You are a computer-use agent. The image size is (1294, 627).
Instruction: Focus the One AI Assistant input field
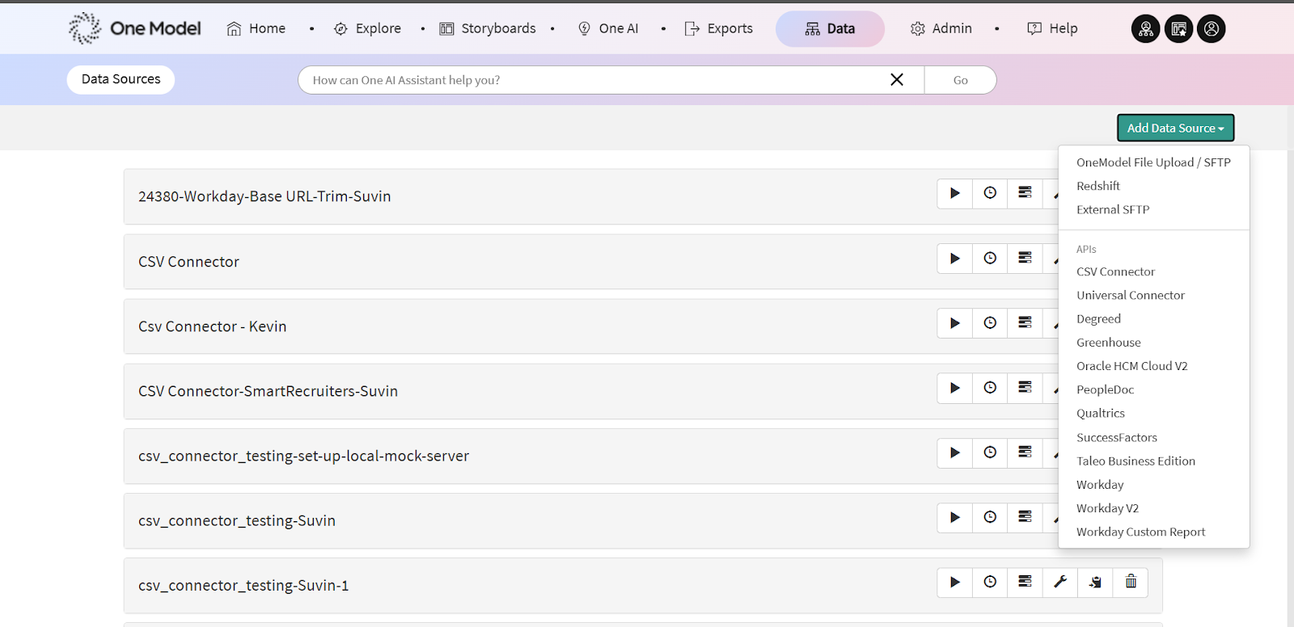(590, 80)
